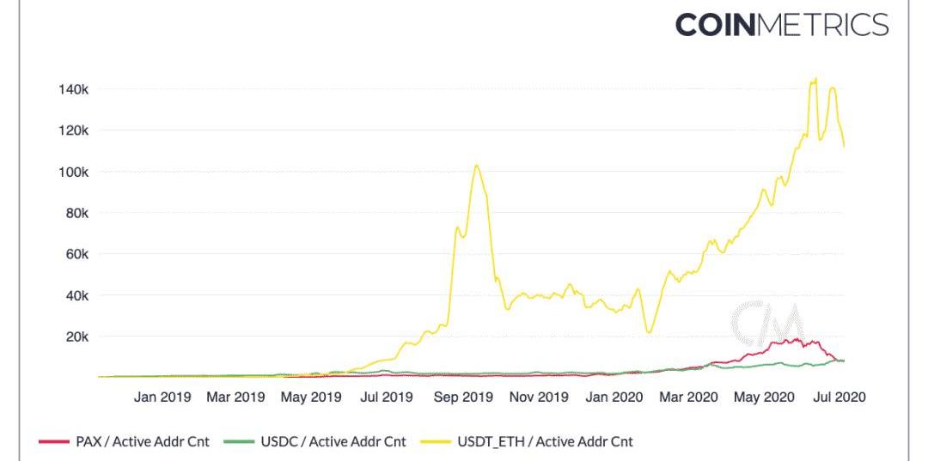Select the May 2019 x-axis label
Screen dimensions: 928x461
coord(311,397)
